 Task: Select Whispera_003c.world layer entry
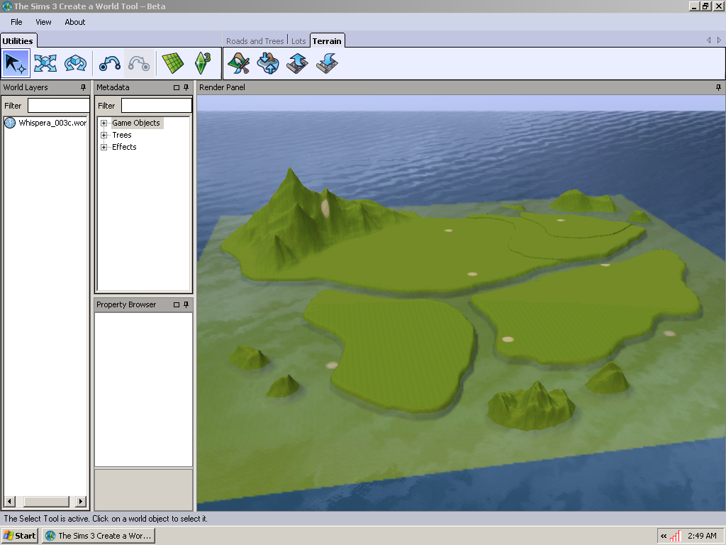coord(52,123)
